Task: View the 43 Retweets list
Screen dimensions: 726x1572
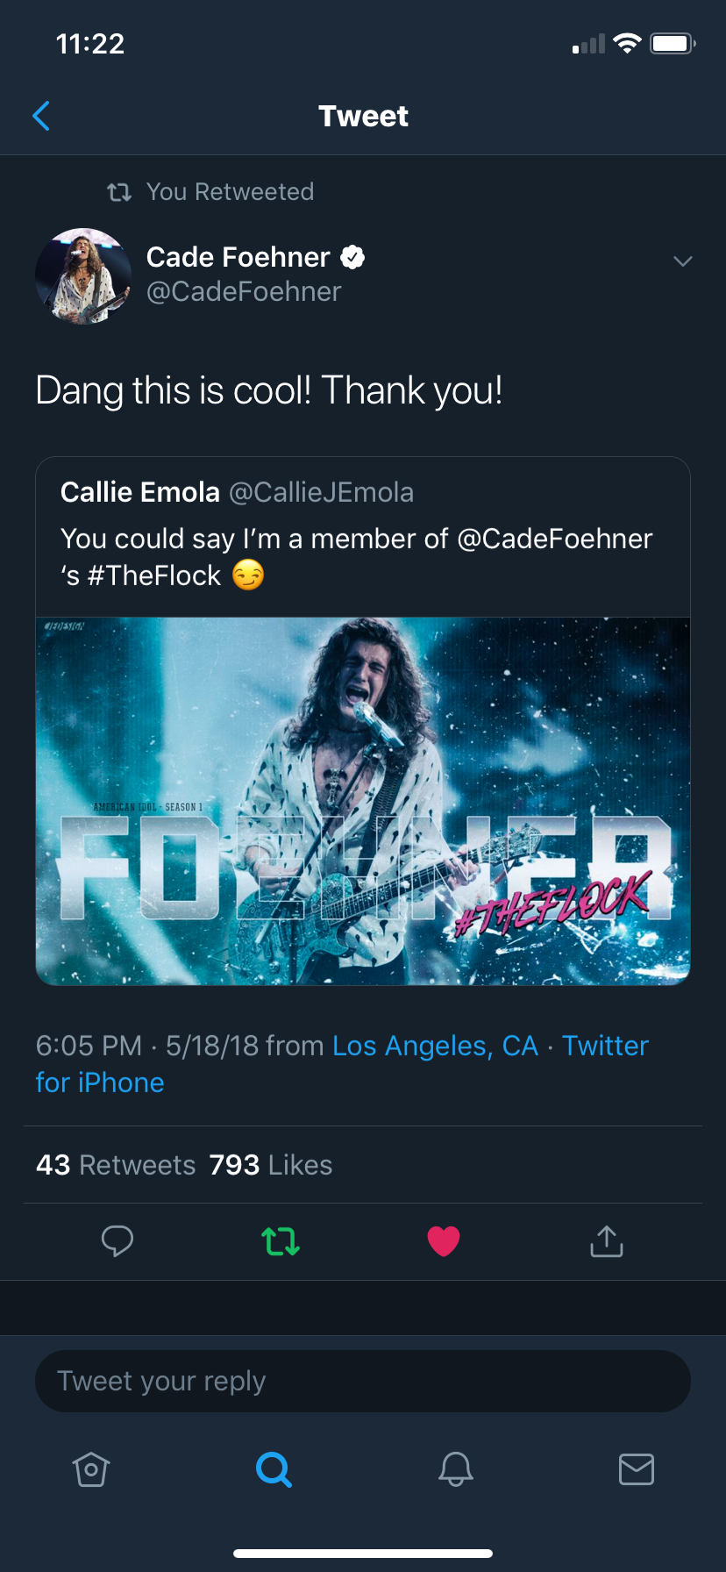Action: coord(116,1165)
